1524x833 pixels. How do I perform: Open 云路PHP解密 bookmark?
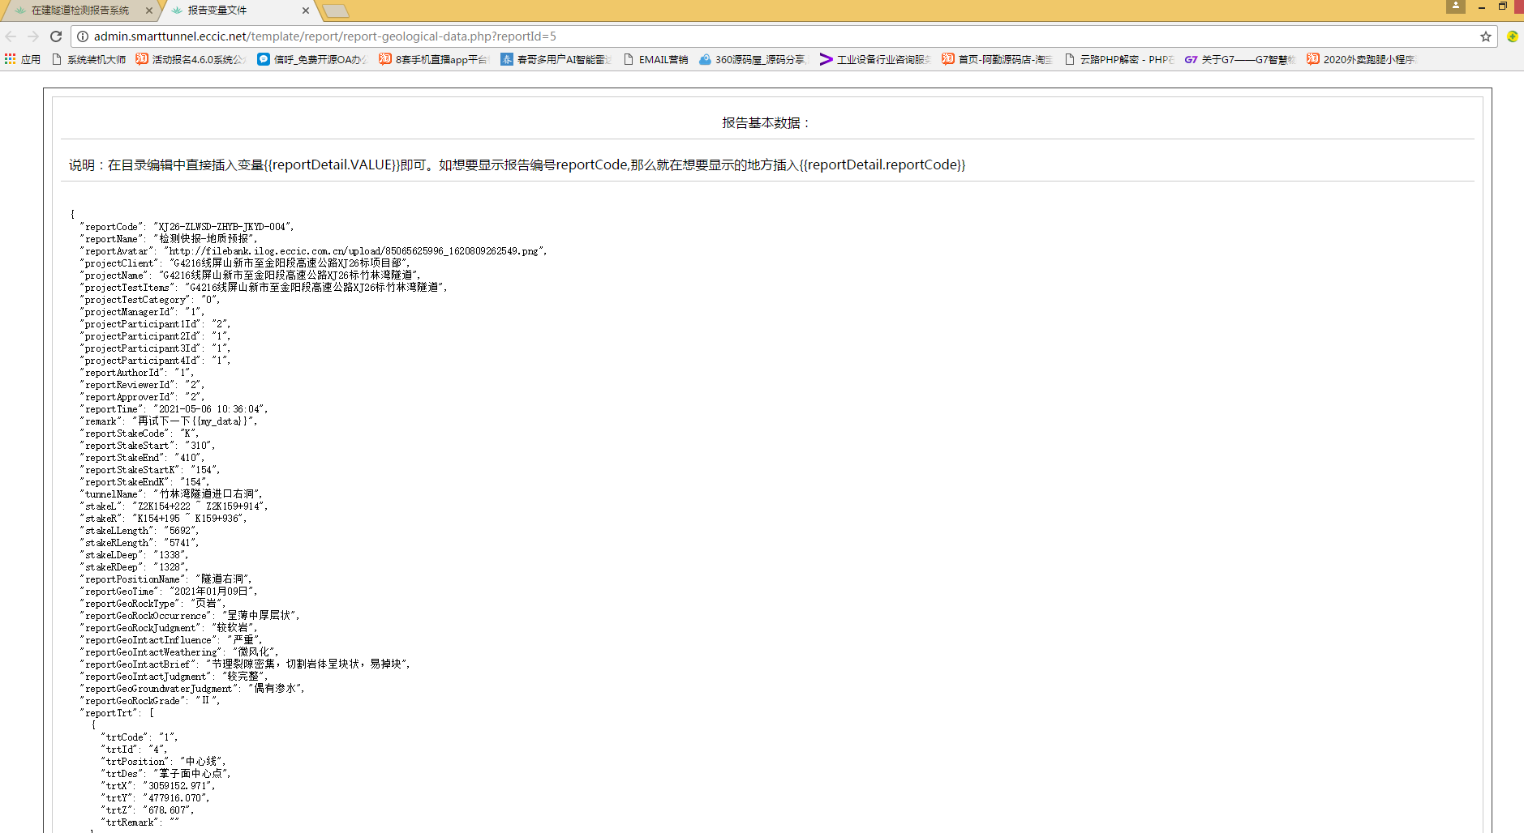[x=1118, y=59]
